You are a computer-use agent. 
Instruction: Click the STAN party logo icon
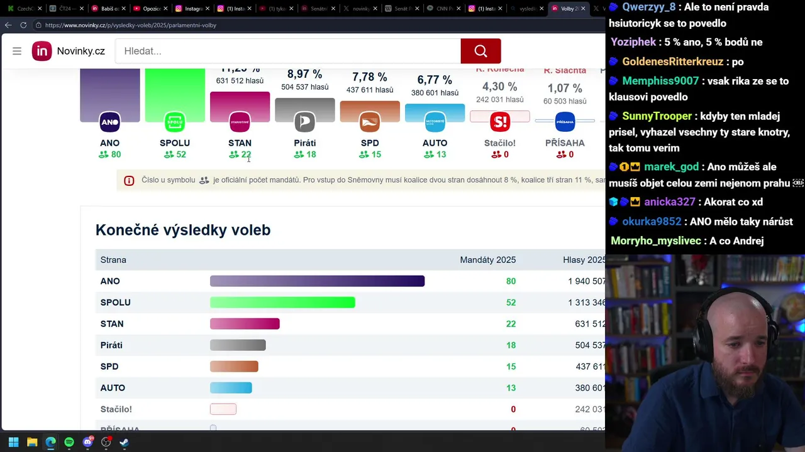pos(240,122)
